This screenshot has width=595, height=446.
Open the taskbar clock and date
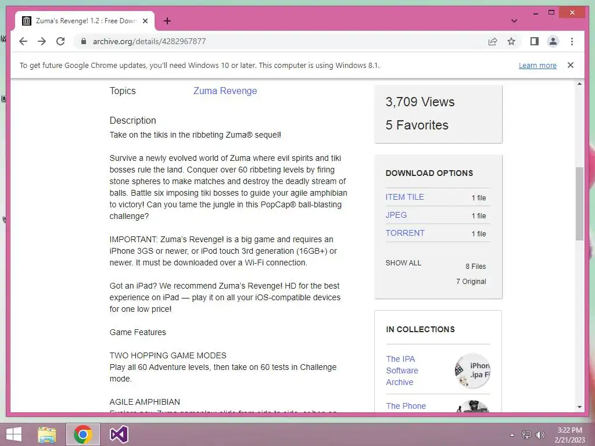pyautogui.click(x=570, y=435)
